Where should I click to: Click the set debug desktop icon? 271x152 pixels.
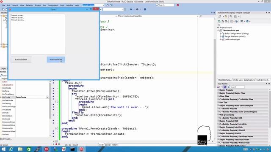[111, 5]
